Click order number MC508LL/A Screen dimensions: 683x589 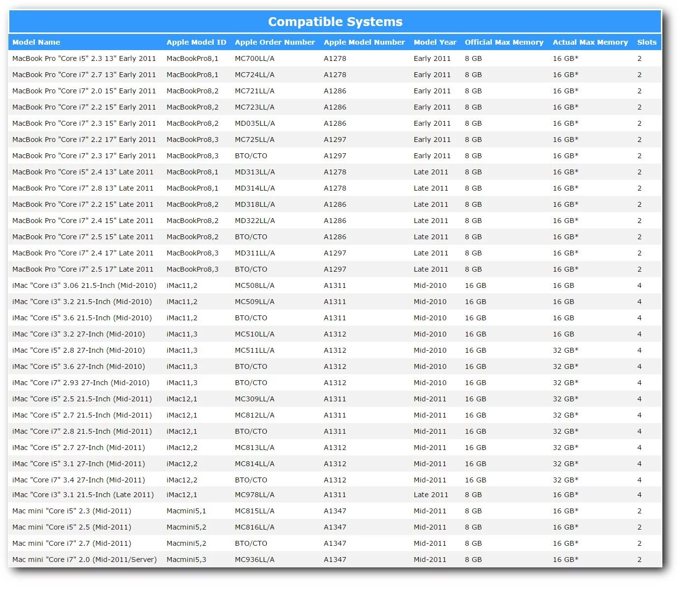[x=255, y=285]
